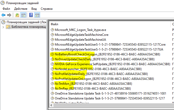Click the task list horizontal scrollbar track
The height and width of the screenshot is (110, 174).
(114, 105)
